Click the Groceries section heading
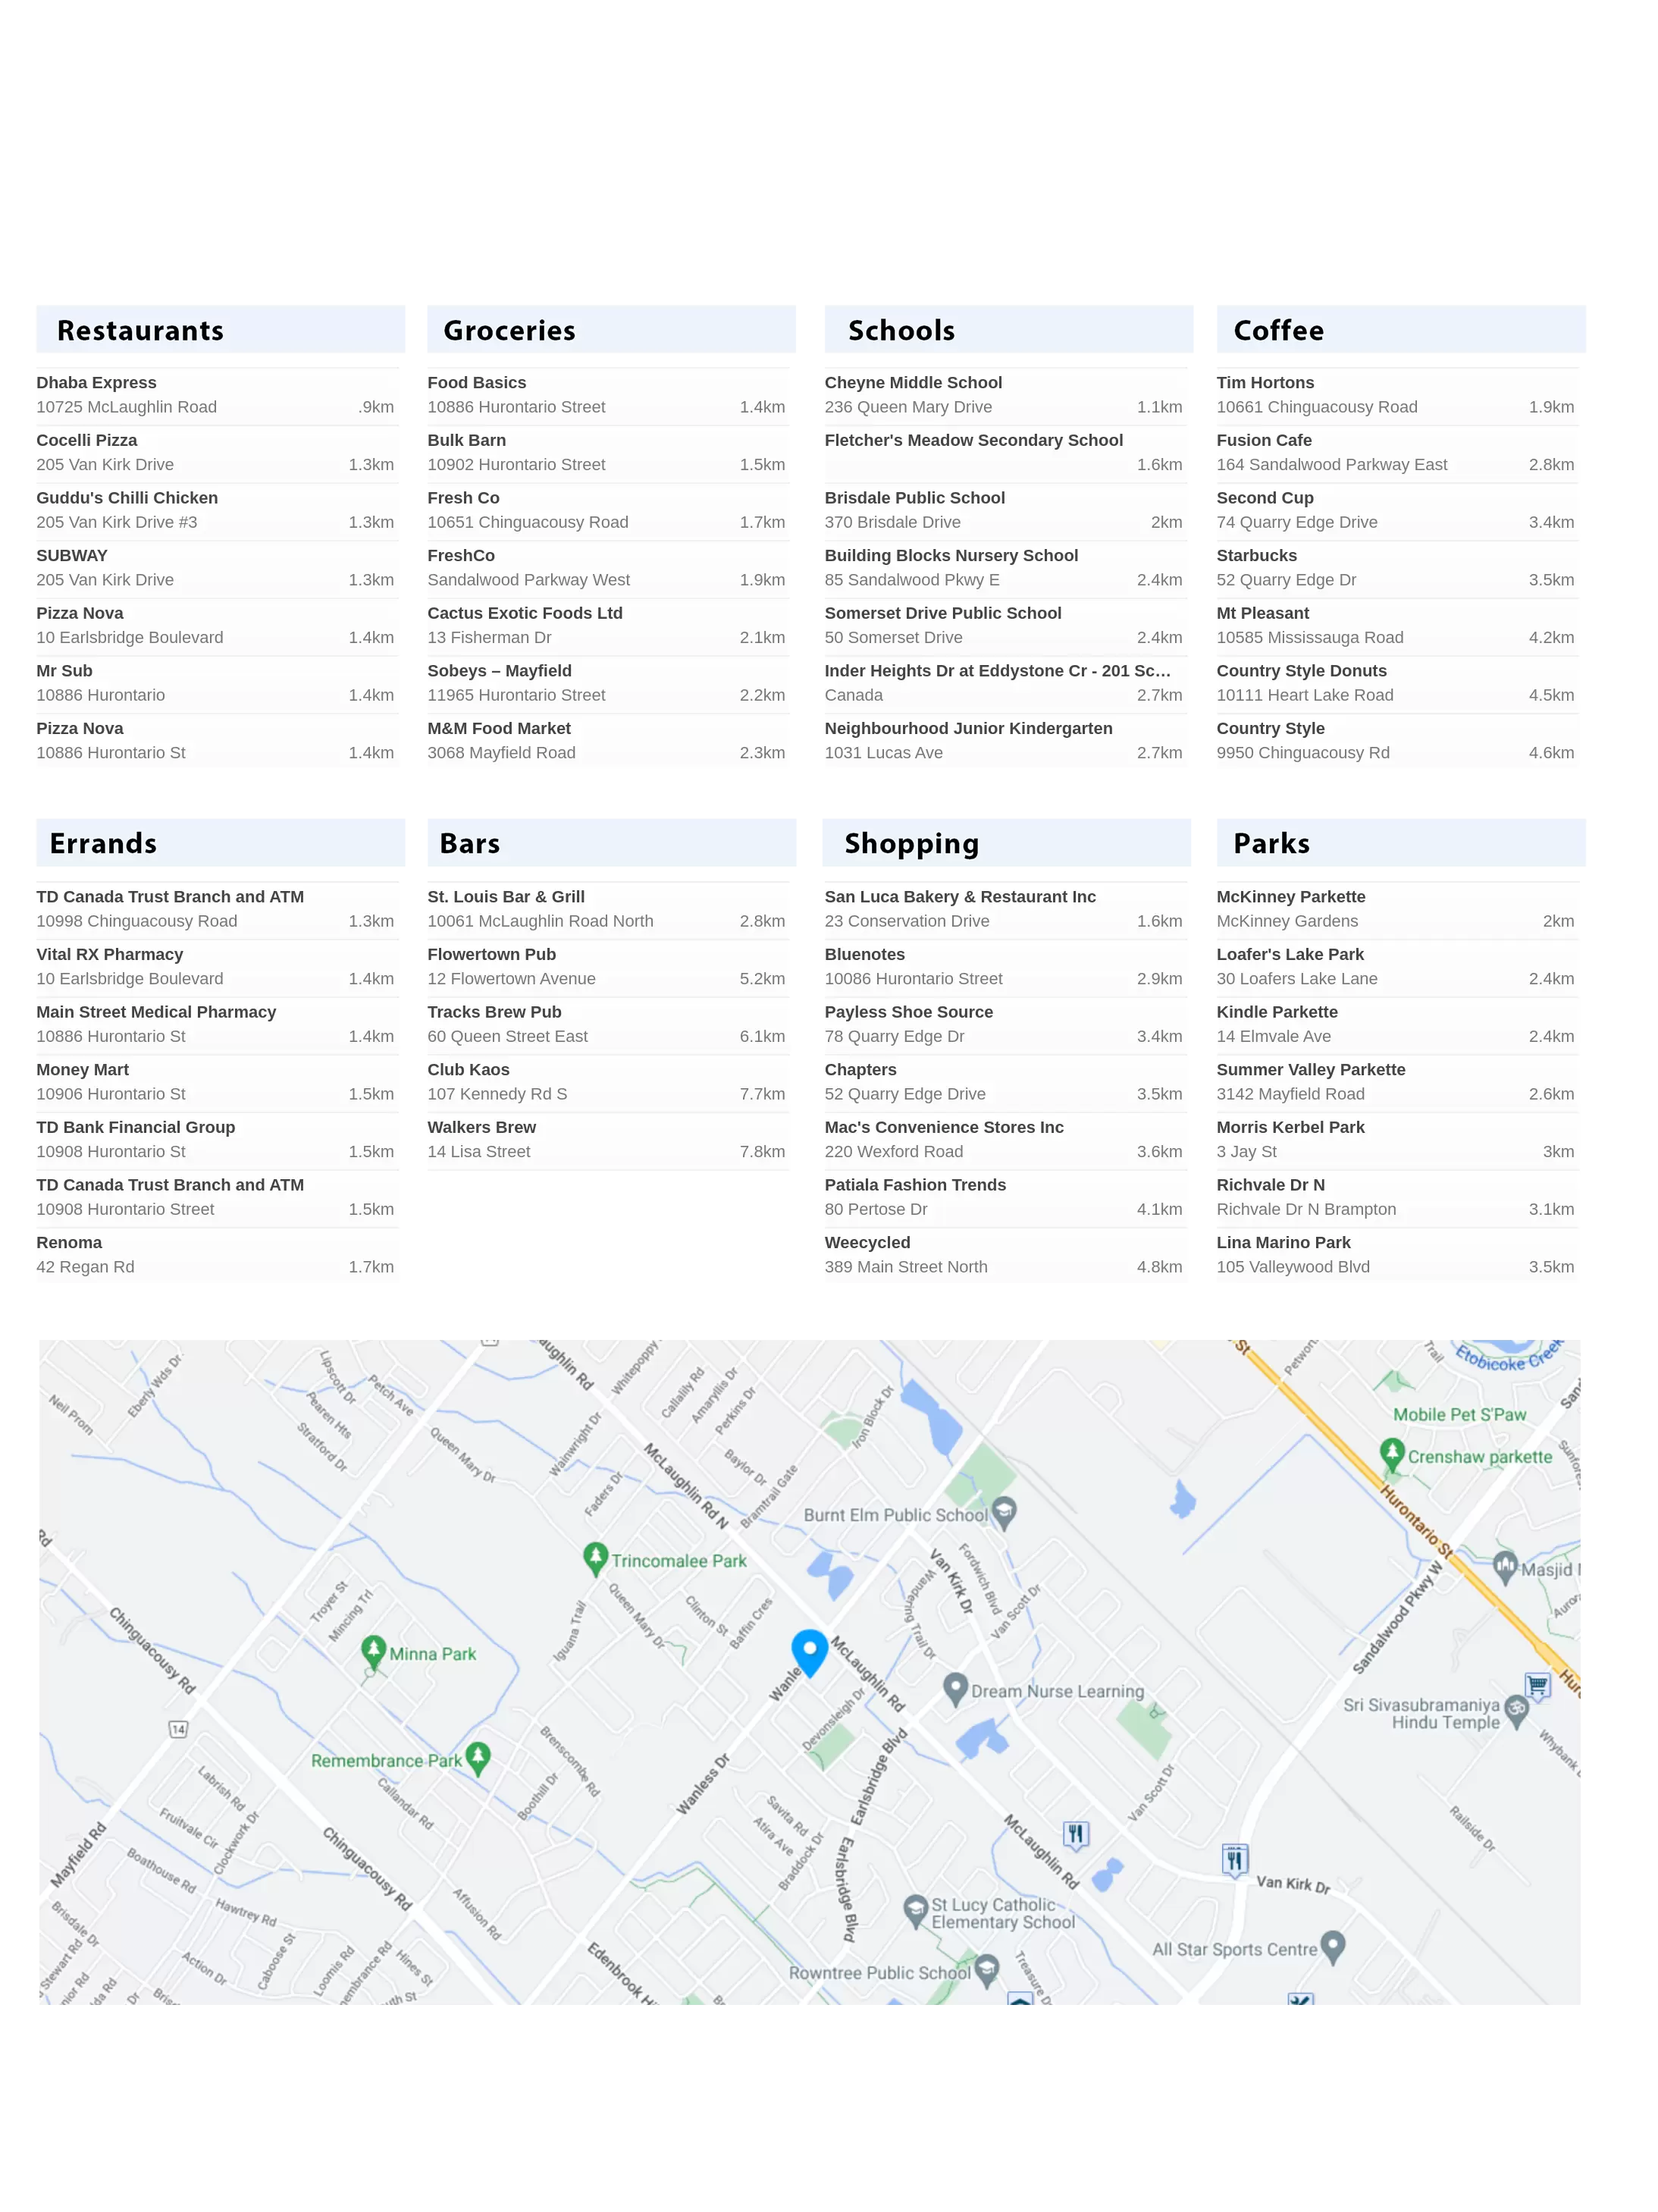Image resolution: width=1658 pixels, height=2212 pixels. pos(509,331)
